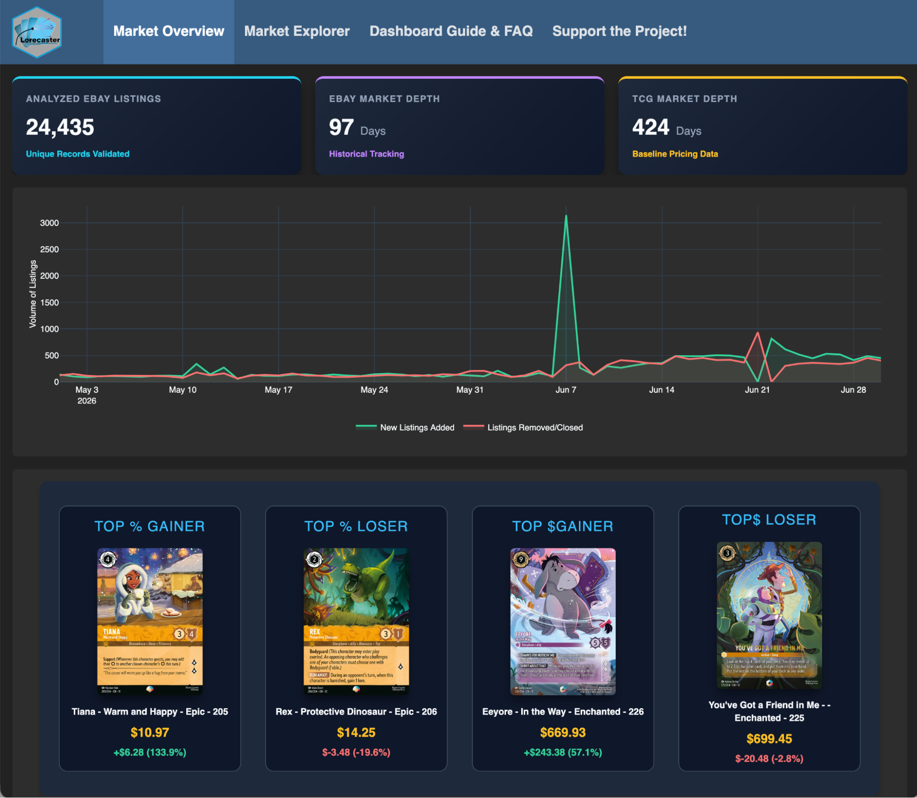Screen dimensions: 917x798
Task: Click the Unique Records Validated label
Action: [78, 154]
